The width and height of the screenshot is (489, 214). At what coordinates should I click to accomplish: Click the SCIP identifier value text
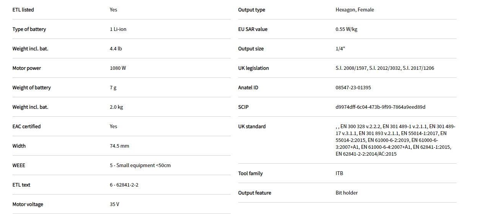tap(380, 107)
